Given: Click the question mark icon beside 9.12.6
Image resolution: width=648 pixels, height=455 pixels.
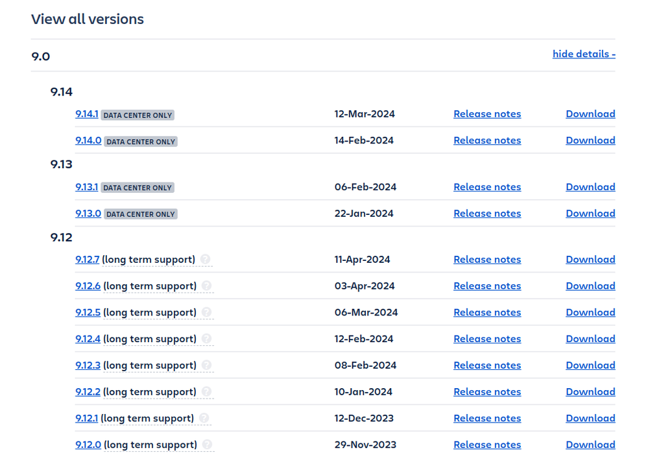Looking at the screenshot, I should coord(206,286).
